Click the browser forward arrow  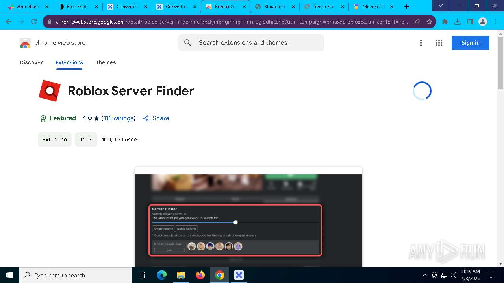coord(21,22)
